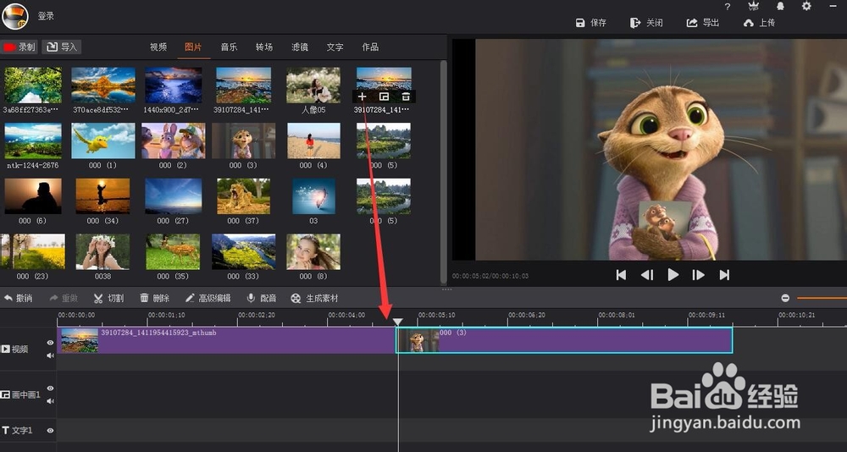Click the 配音 voiceover microphone
The width and height of the screenshot is (847, 452).
pyautogui.click(x=262, y=298)
